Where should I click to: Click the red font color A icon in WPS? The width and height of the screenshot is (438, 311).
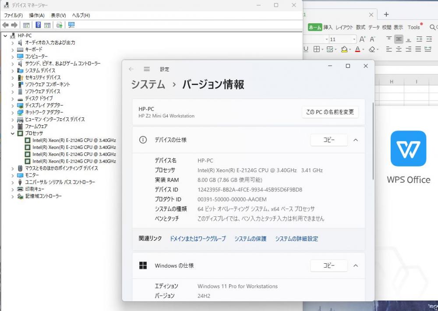[x=357, y=49]
